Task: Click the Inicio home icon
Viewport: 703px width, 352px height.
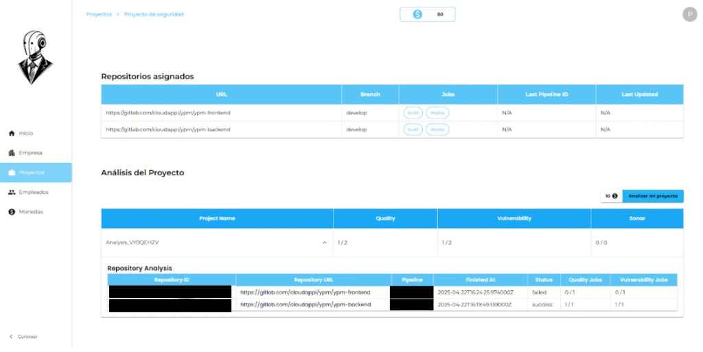Action: tap(12, 133)
